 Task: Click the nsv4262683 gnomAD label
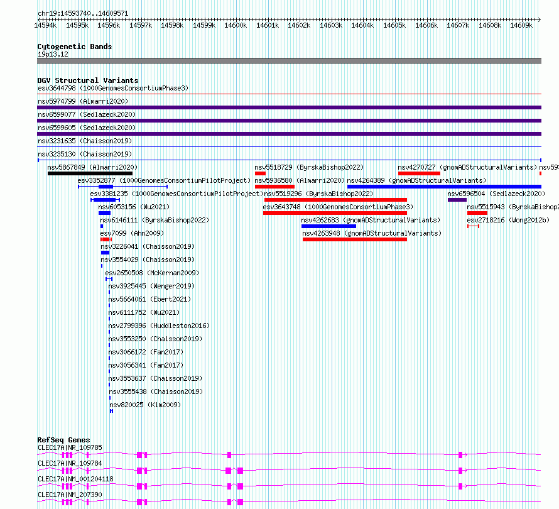click(371, 220)
